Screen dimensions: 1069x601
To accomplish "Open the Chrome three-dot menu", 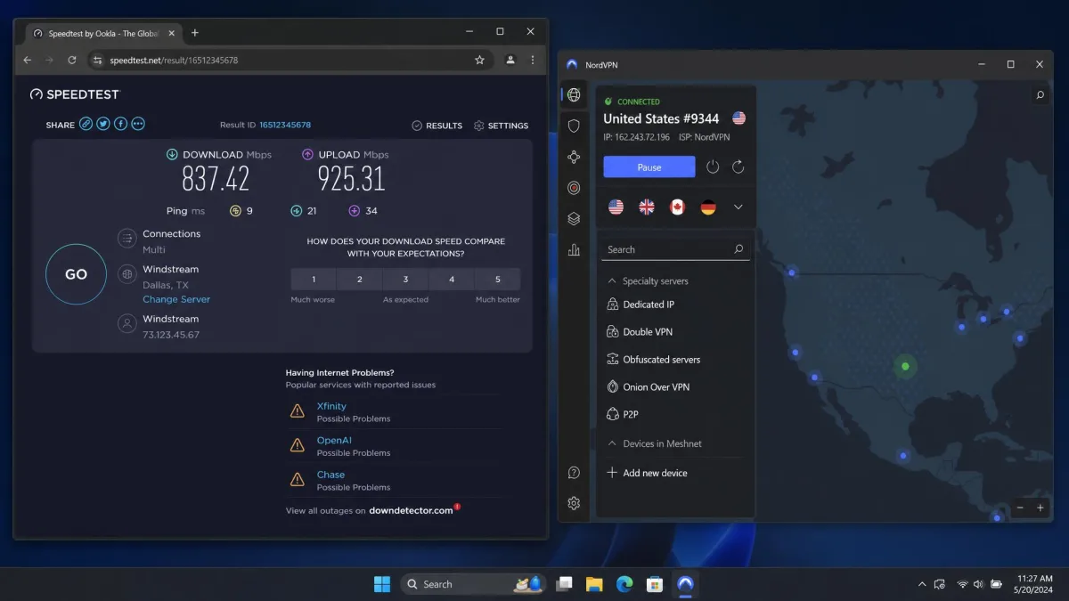I will point(533,61).
